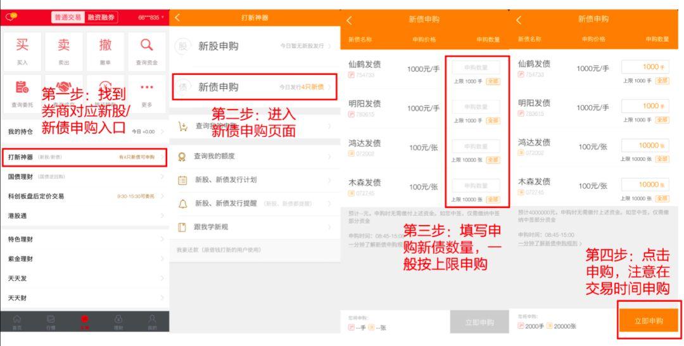Click the 2000手 summary at bottom
Image resolution: width=684 pixels, height=346 pixels.
(x=531, y=326)
